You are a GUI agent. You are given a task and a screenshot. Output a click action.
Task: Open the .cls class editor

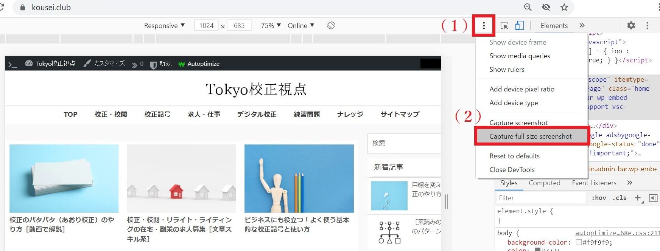(x=620, y=198)
